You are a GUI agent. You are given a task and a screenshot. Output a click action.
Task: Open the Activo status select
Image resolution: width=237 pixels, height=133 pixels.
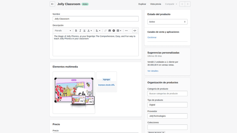click(167, 22)
